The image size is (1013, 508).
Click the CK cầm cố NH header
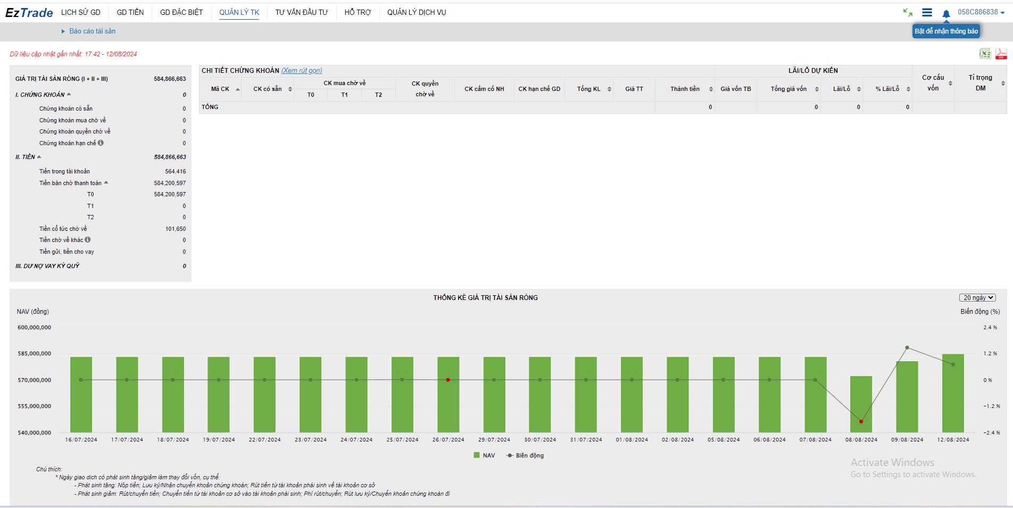pyautogui.click(x=484, y=89)
